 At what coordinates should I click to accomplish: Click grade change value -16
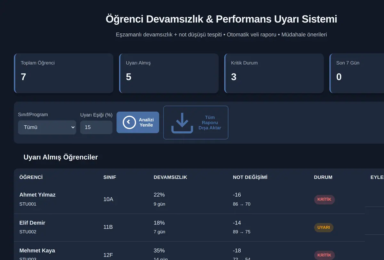pyautogui.click(x=237, y=195)
